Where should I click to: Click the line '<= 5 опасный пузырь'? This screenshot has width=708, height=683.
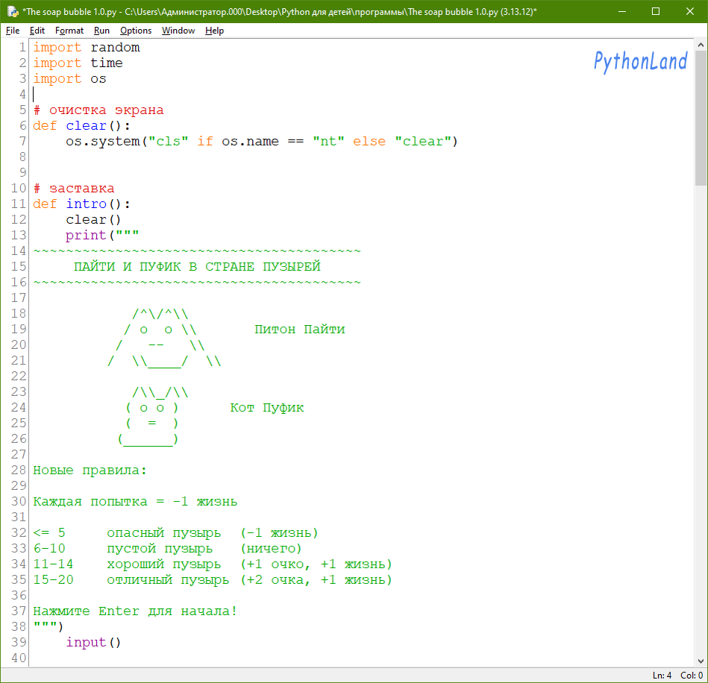175,532
